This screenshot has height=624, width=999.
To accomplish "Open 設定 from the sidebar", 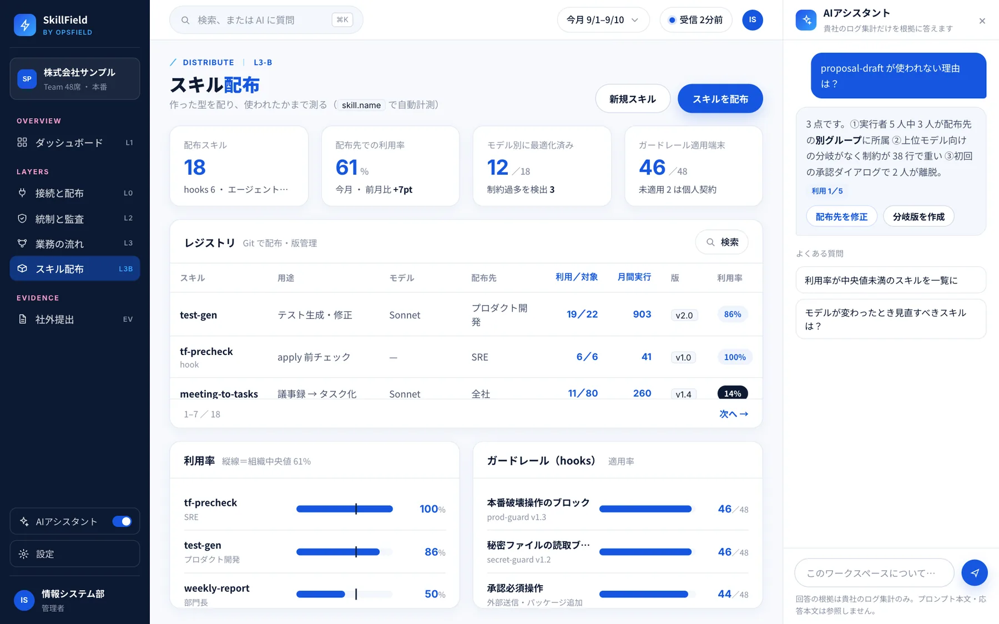I will (x=75, y=554).
